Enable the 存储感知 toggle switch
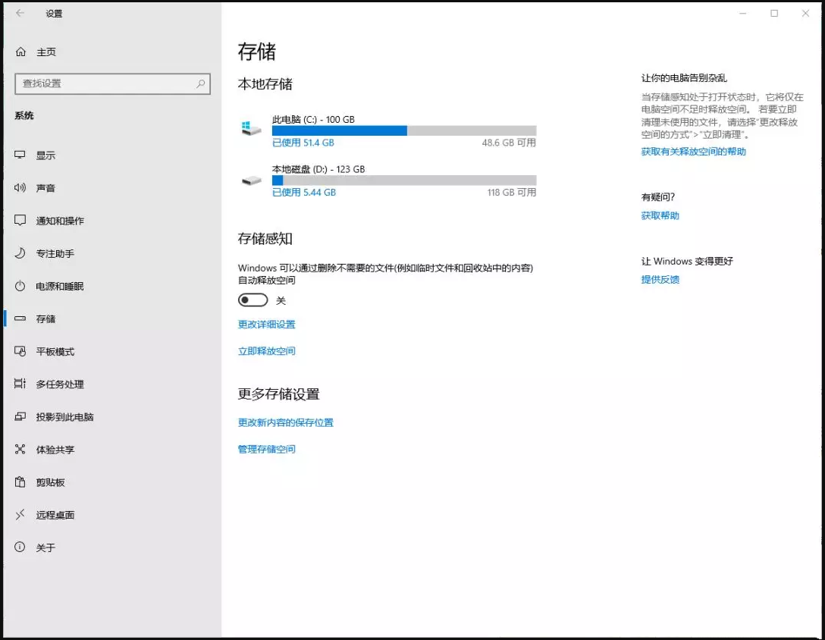 pos(255,300)
